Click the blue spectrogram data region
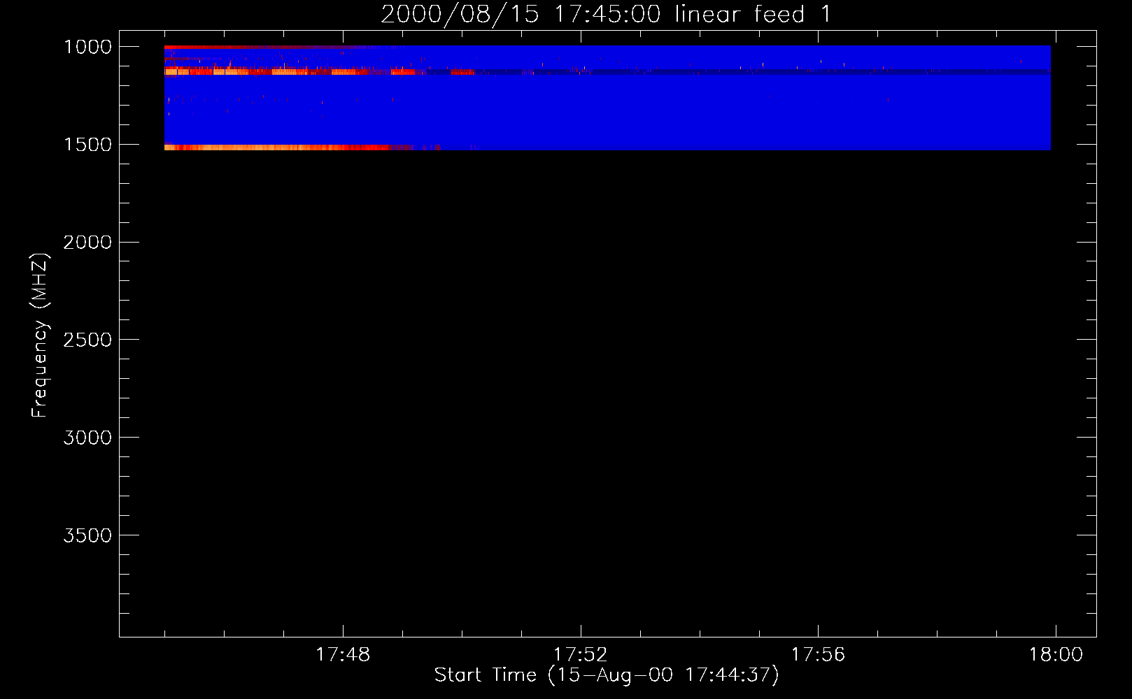 tap(607, 98)
